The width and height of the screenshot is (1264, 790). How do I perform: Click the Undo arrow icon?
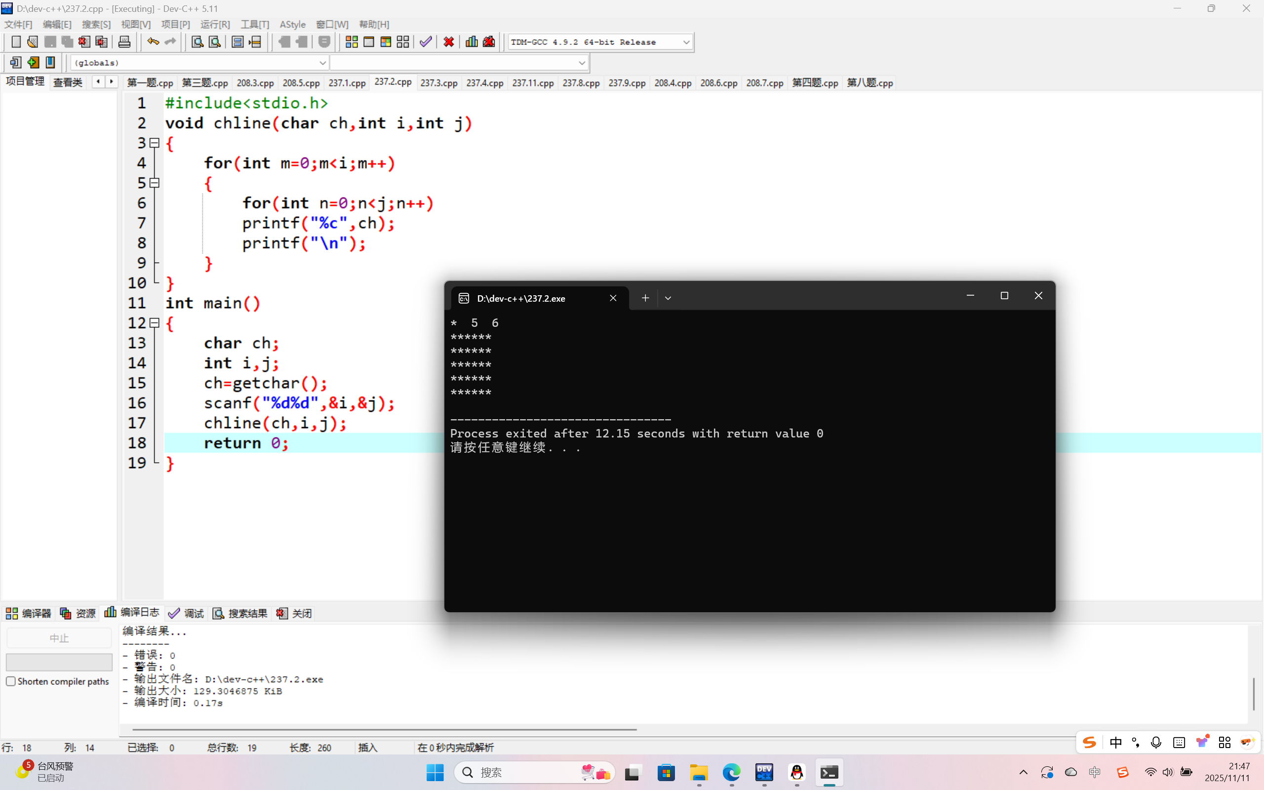[x=153, y=42]
